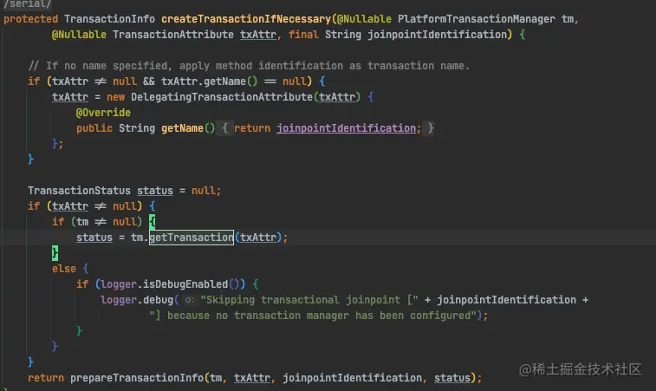Viewport: 656px width, 391px height.
Task: Click status argument in prepareTransactionInfo call
Action: coord(452,378)
